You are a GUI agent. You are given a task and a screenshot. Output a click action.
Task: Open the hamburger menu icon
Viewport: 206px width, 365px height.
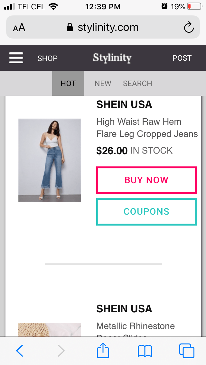tap(16, 58)
